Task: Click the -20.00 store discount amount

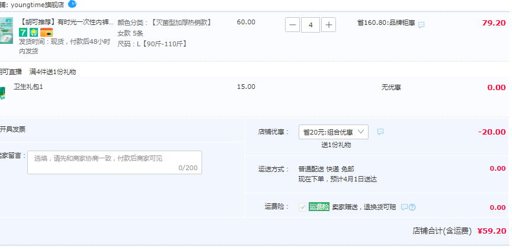Action: click(x=492, y=132)
